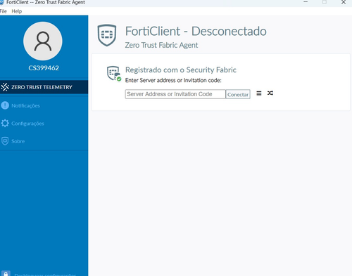Click the user avatar profile picture
The image size is (352, 276).
43,41
